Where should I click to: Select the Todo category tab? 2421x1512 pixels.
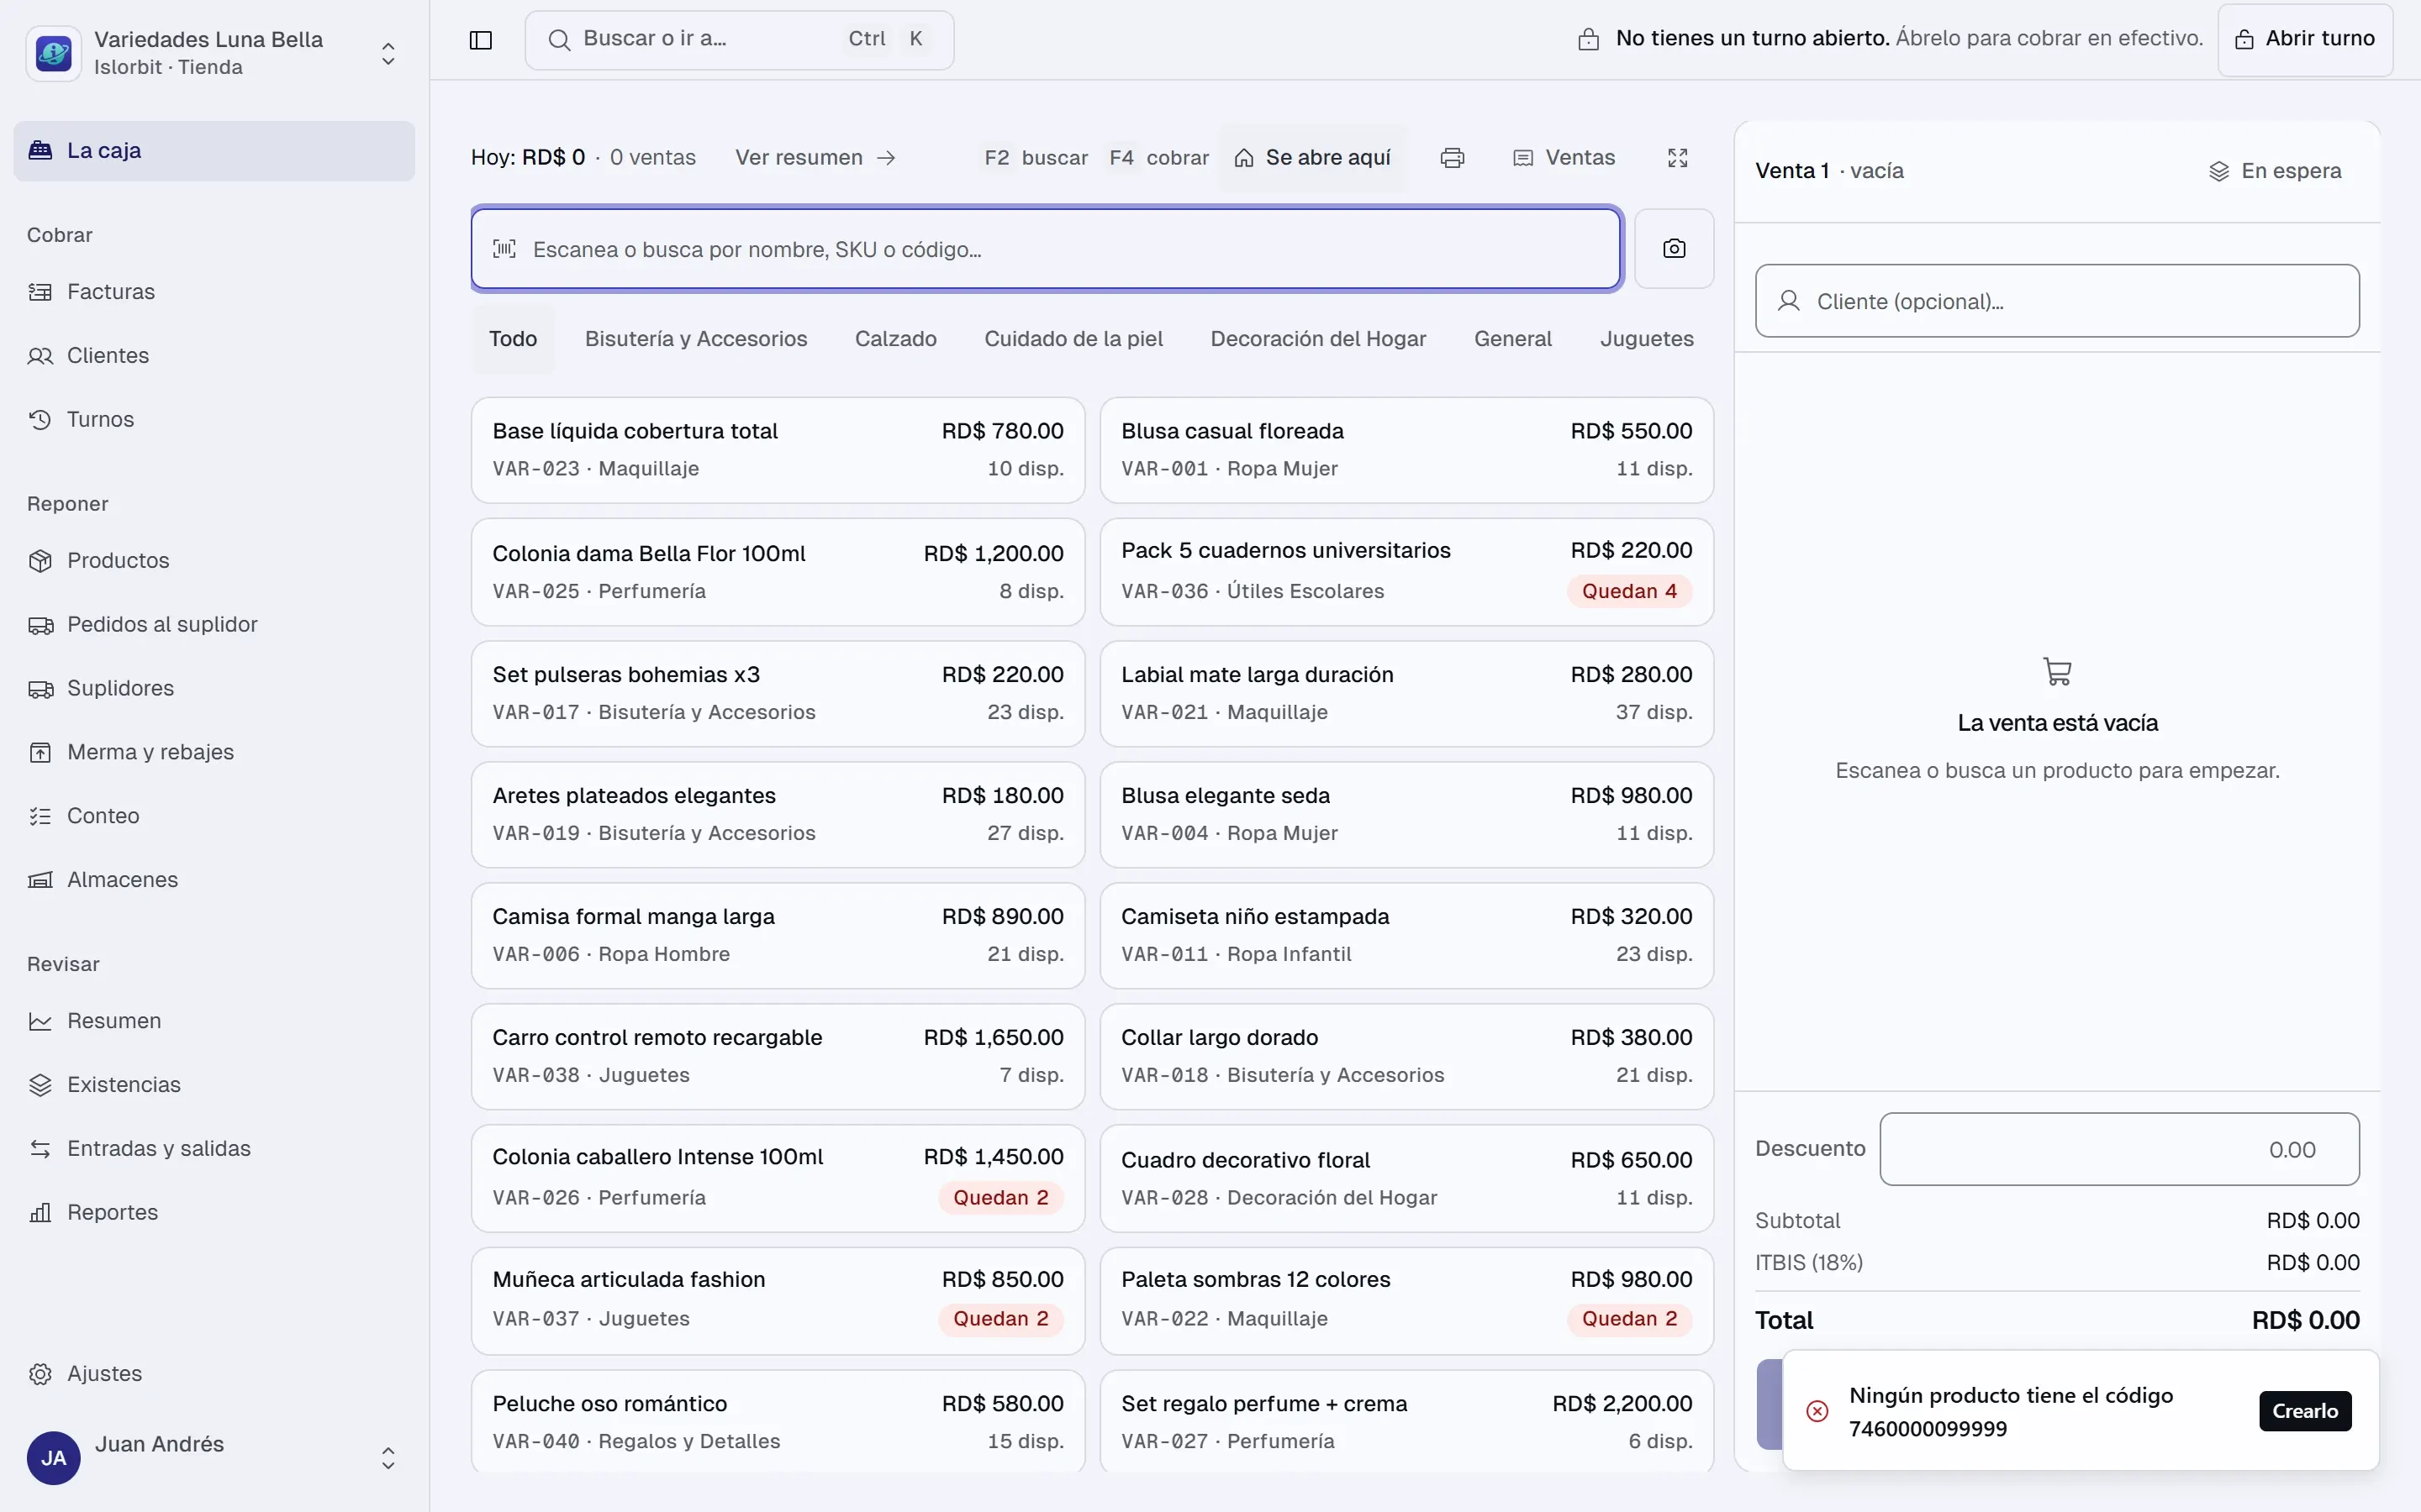point(512,340)
